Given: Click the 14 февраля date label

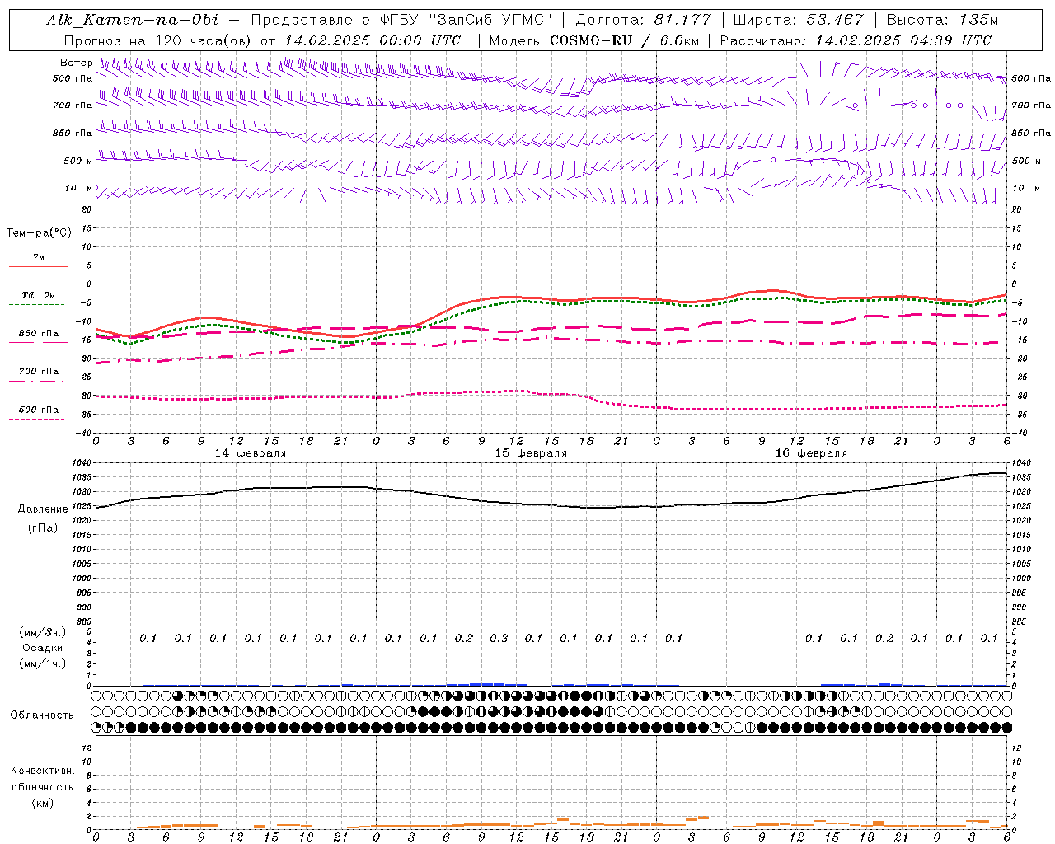Looking at the screenshot, I should point(251,453).
